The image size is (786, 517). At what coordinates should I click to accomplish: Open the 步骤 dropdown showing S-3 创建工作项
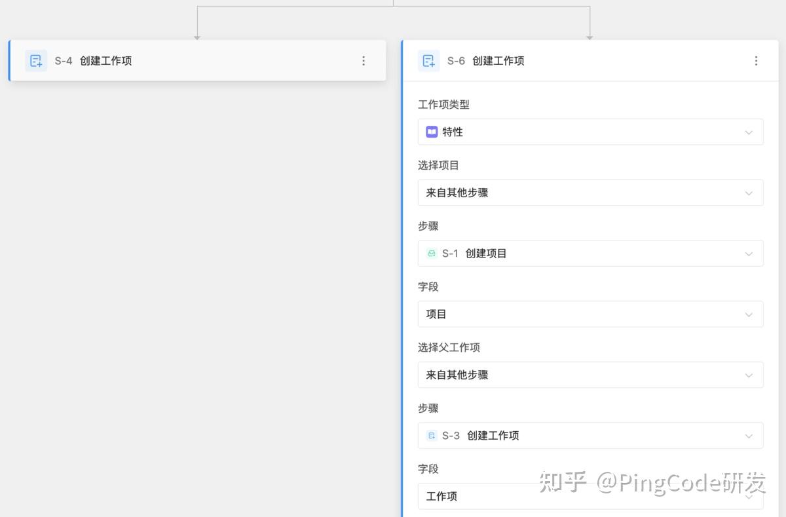(x=590, y=436)
